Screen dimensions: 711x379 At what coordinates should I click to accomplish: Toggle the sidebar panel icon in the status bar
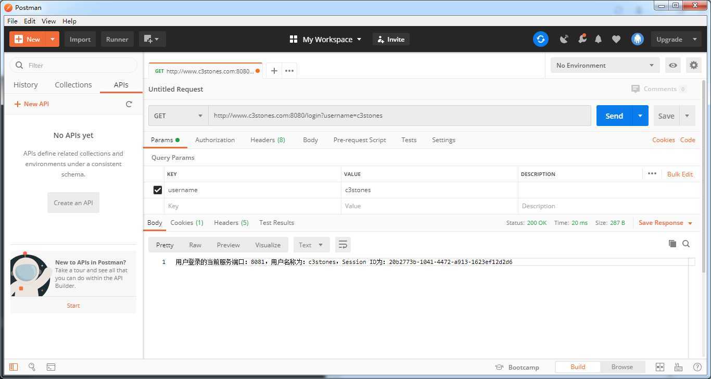[14, 367]
